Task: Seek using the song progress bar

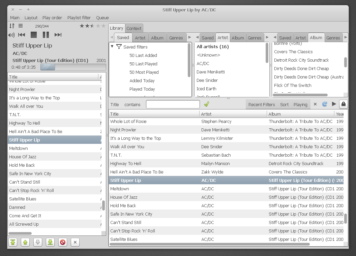Action: (x=73, y=67)
